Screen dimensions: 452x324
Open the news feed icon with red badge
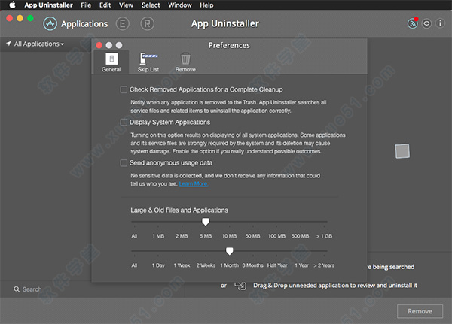coord(413,23)
